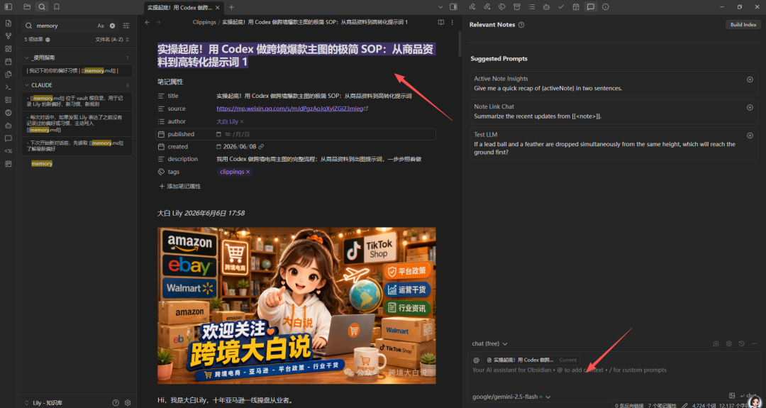Click the robot ribbon icon in left strip
Screen dimensions: 766x408
coord(9,126)
